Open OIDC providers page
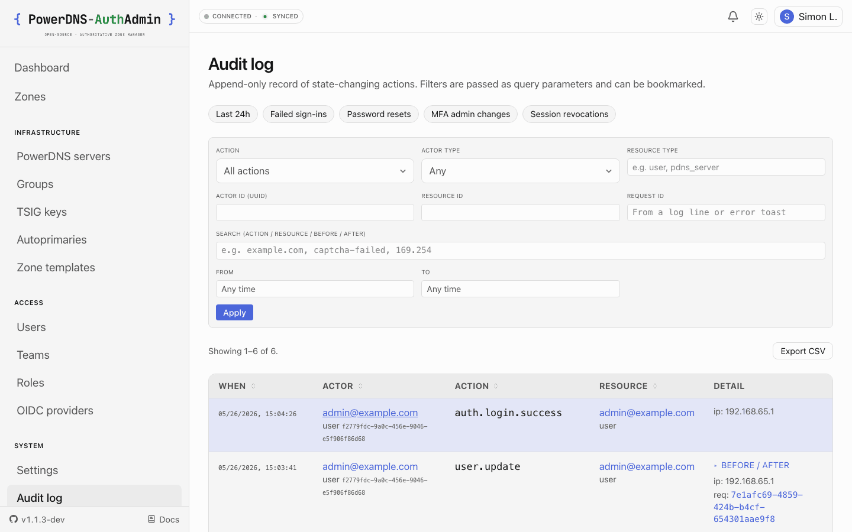 coord(55,410)
